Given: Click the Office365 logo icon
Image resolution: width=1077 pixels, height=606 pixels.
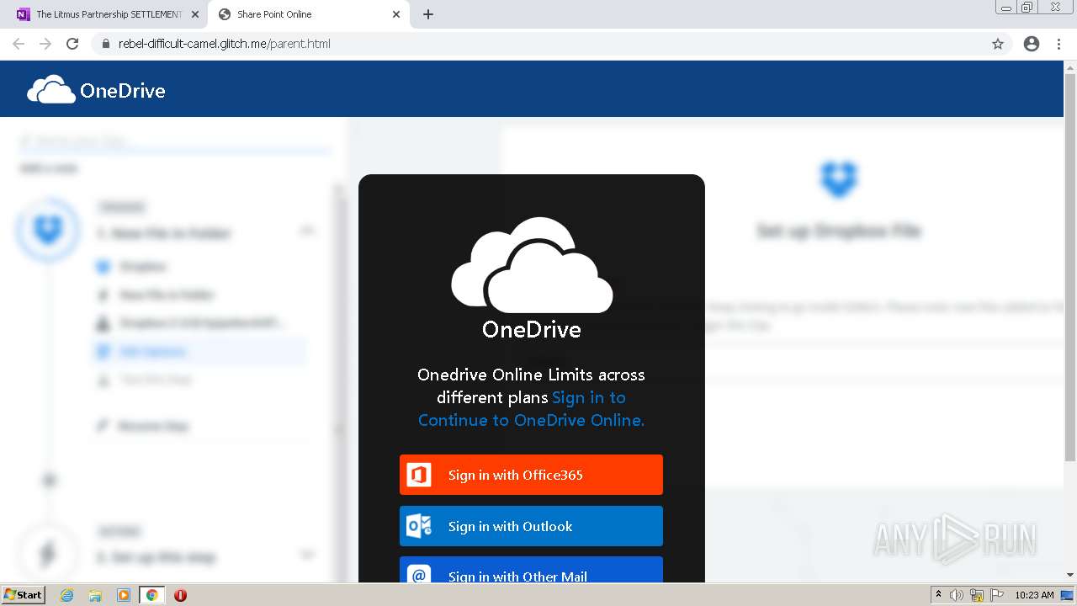Looking at the screenshot, I should pyautogui.click(x=419, y=475).
